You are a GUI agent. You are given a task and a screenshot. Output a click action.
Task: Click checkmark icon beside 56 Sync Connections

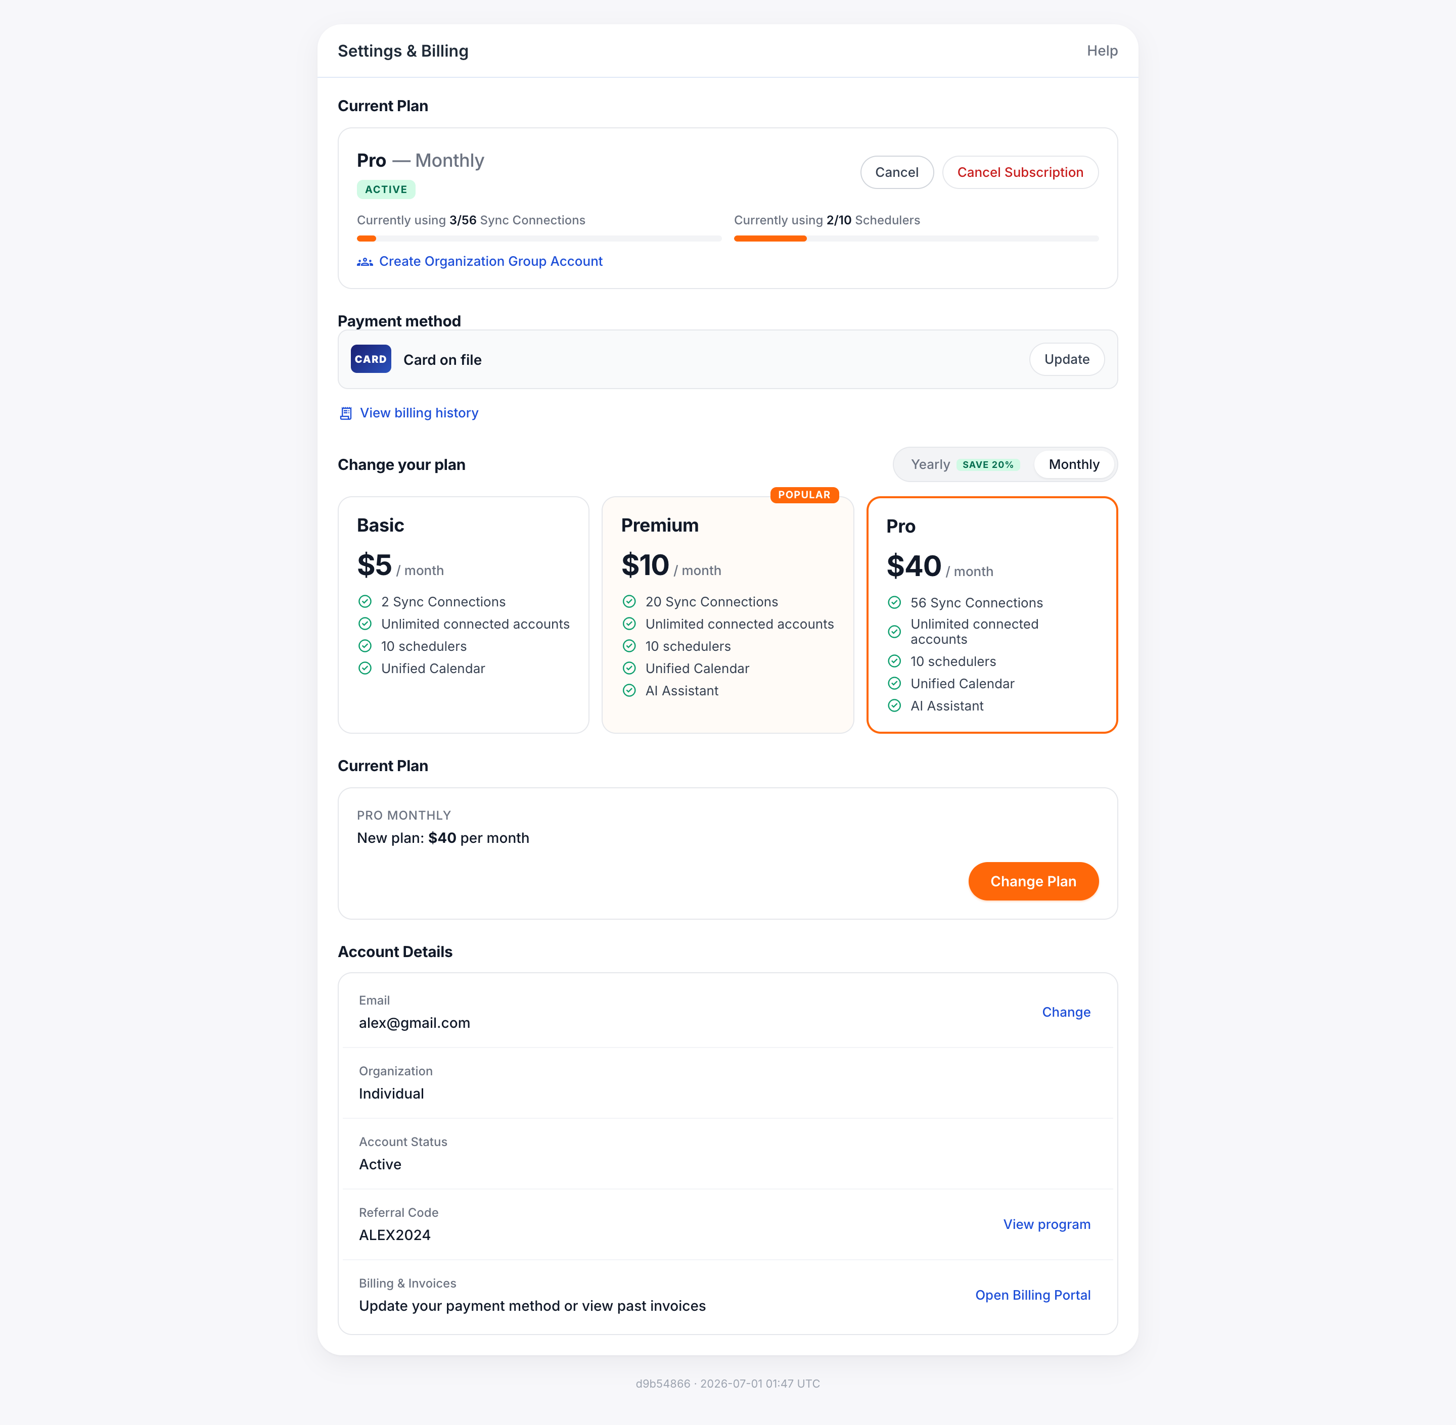(894, 602)
